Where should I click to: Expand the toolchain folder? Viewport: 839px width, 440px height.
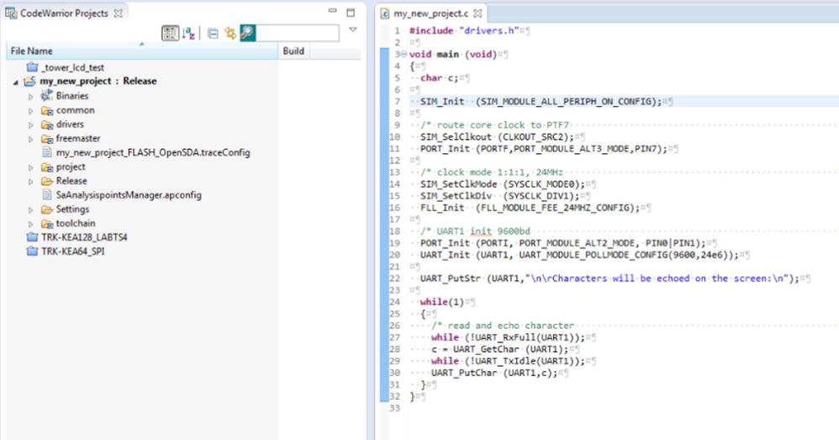click(30, 224)
